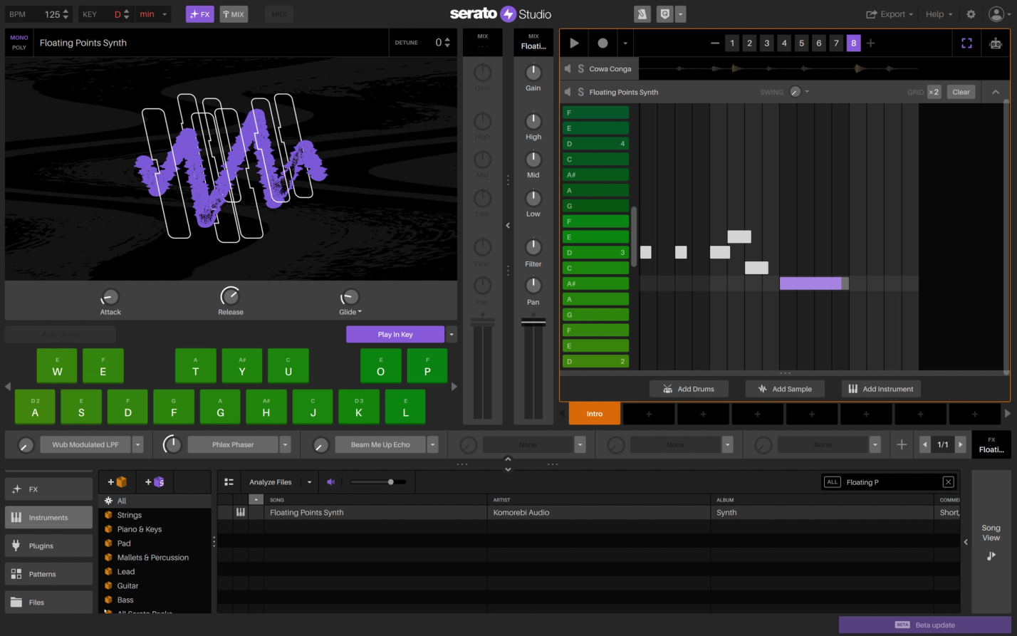Collapse the Floating Points Synth track panel
The width and height of the screenshot is (1017, 636).
click(x=996, y=91)
